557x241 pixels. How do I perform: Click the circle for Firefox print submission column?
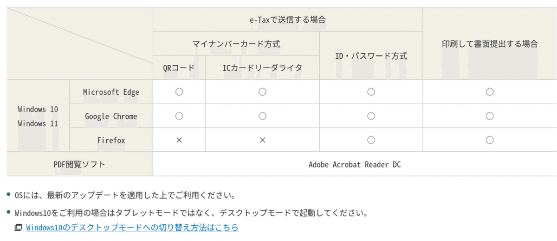(490, 140)
